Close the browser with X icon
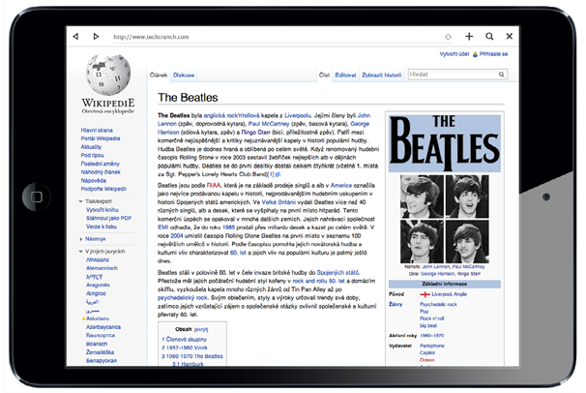This screenshot has height=393, width=586. [x=513, y=36]
